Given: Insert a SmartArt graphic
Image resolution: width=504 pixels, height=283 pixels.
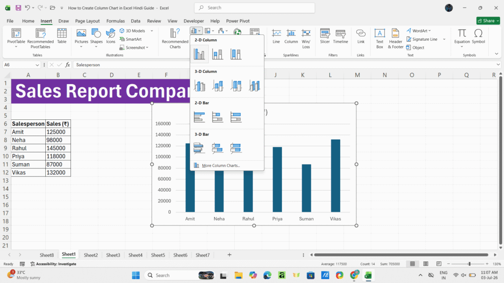Looking at the screenshot, I should (x=130, y=39).
